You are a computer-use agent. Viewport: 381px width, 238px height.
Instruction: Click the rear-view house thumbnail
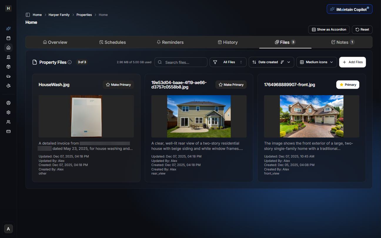[199, 116]
